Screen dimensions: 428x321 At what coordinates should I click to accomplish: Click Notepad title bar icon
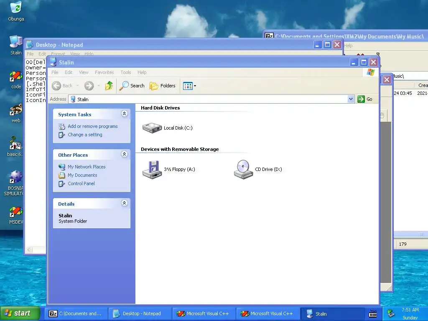[x=30, y=45]
